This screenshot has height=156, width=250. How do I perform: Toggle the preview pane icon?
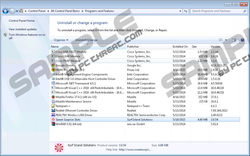[x=234, y=40]
